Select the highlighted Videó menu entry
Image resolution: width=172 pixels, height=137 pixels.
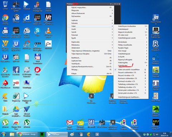90,26
